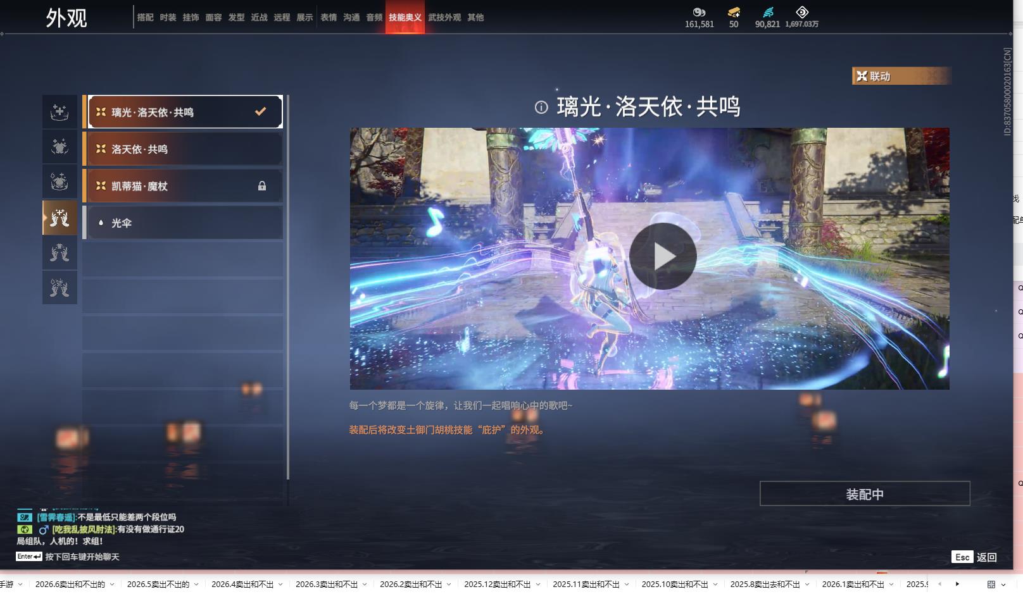Select the 光伞 skin entry

[182, 223]
